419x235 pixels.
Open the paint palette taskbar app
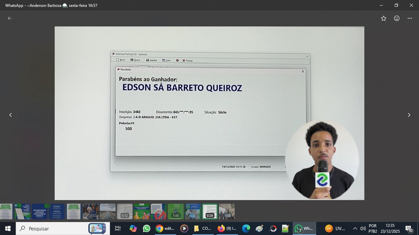coord(260,228)
